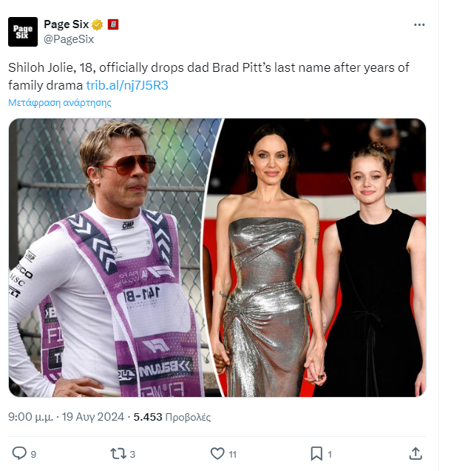Viewport: 451px width, 471px height.
Task: Open the three-dot more options menu
Action: 419,25
